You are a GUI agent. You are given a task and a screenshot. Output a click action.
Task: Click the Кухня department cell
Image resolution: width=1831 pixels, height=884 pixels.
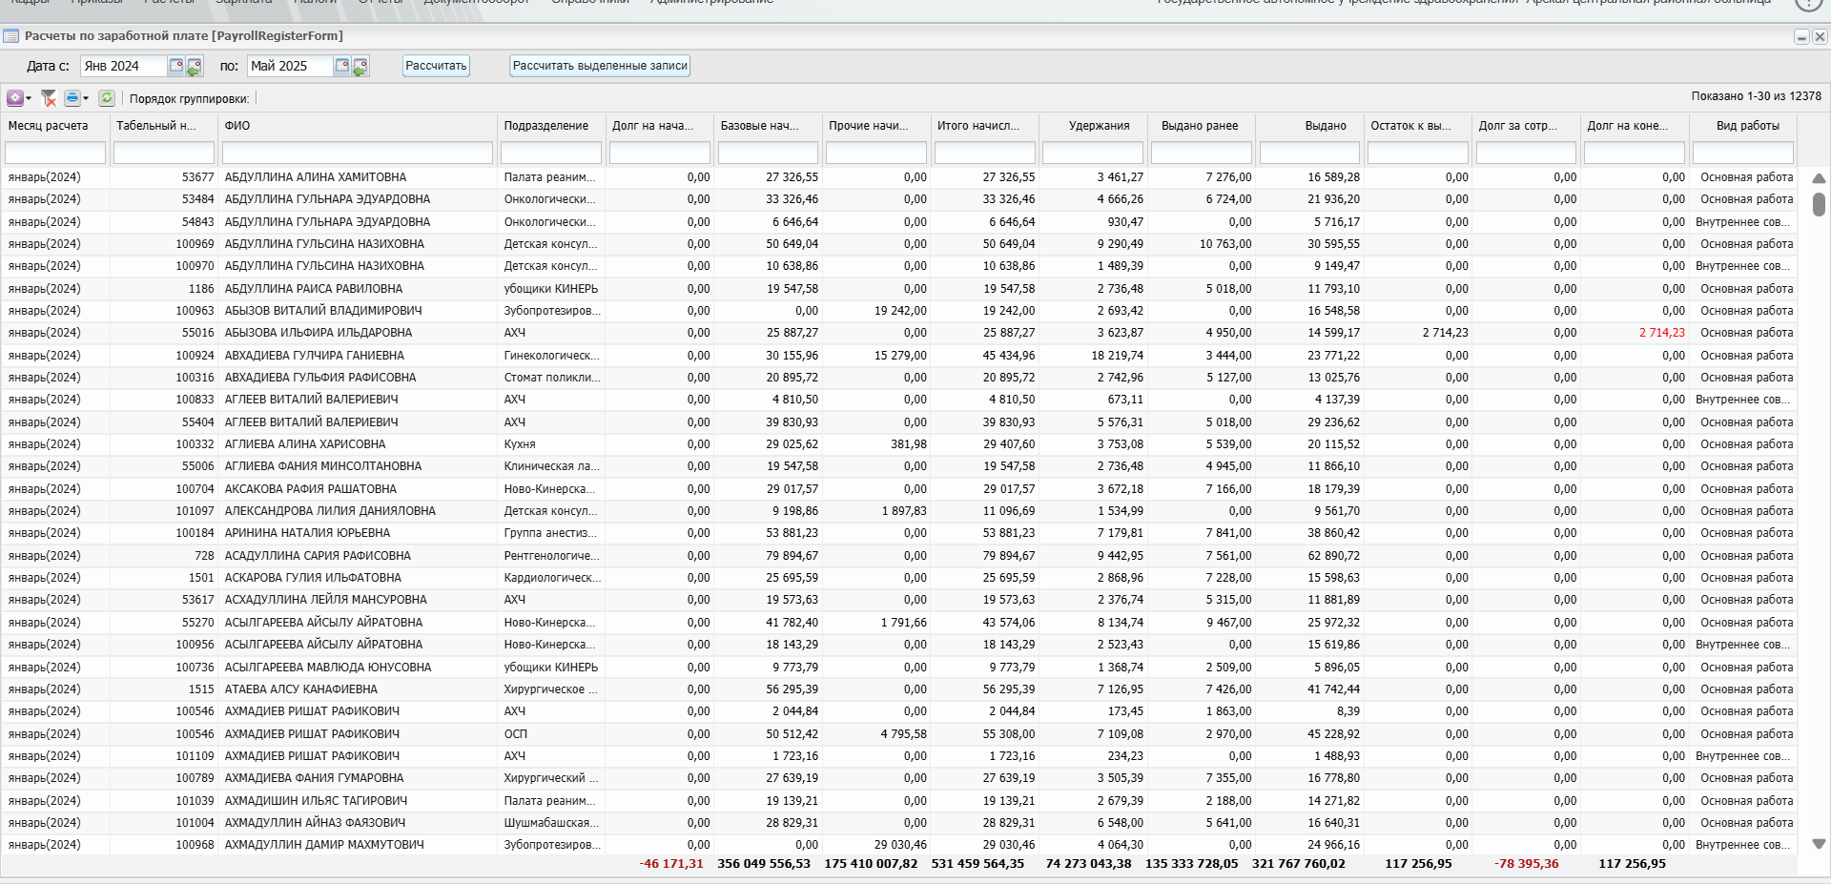(x=551, y=444)
